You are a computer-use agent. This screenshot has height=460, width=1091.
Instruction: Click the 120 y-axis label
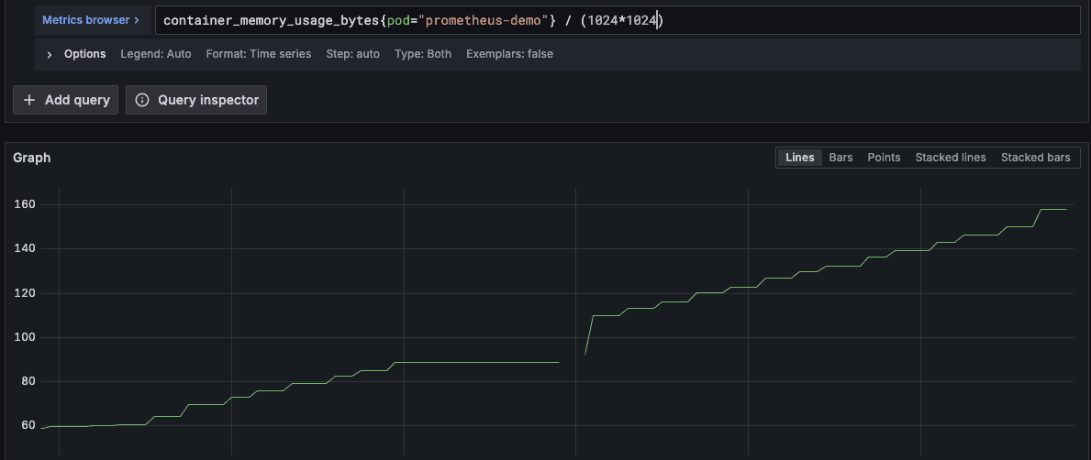pyautogui.click(x=25, y=293)
